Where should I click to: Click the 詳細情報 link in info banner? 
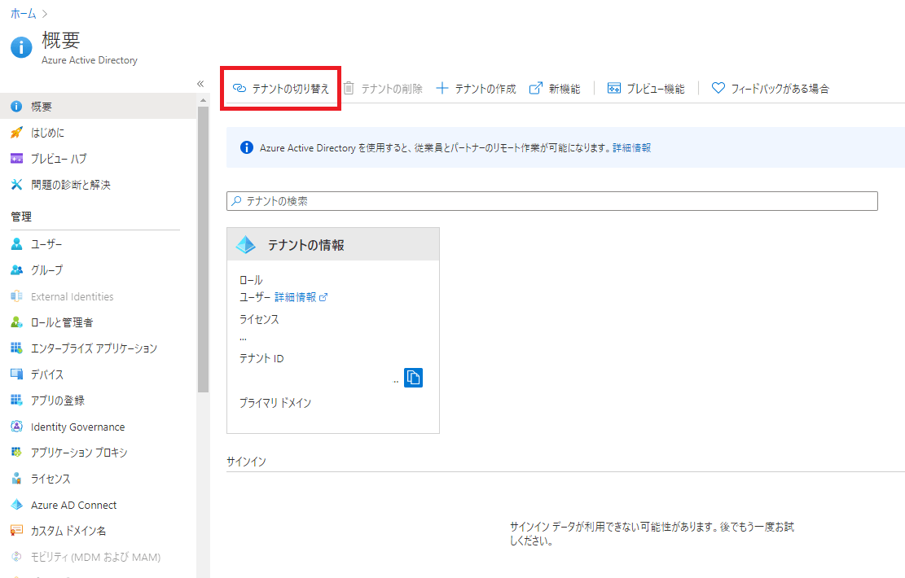coord(631,147)
